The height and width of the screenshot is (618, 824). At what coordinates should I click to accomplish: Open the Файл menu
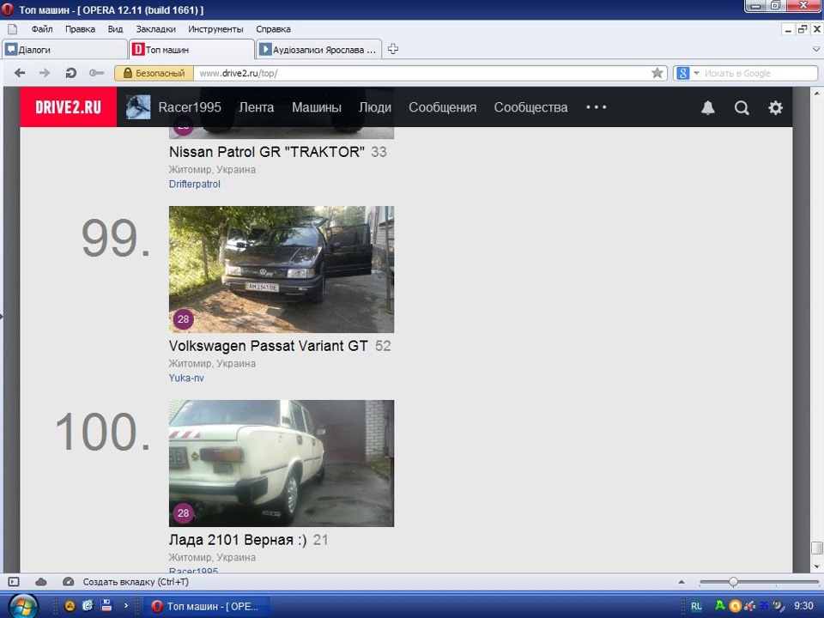tap(41, 29)
